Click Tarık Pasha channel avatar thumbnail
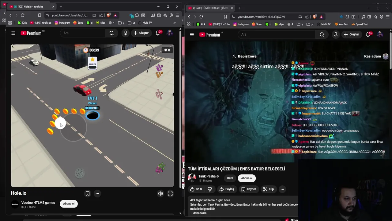Screen dimensions: 392x221 pos(192,178)
